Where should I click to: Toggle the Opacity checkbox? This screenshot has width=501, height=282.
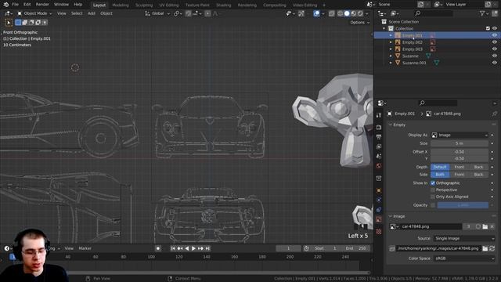pyautogui.click(x=433, y=205)
